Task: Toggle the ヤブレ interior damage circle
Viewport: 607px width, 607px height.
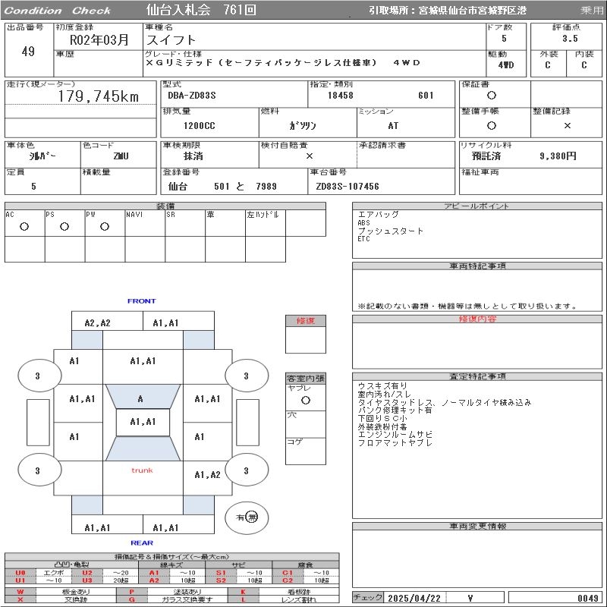Action: (x=305, y=399)
